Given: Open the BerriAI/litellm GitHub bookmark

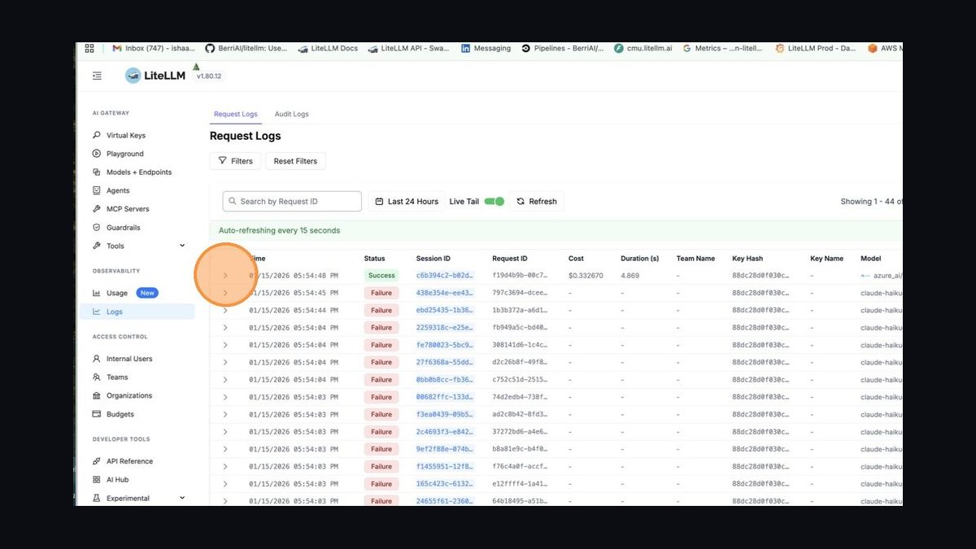Looking at the screenshot, I should click(246, 49).
